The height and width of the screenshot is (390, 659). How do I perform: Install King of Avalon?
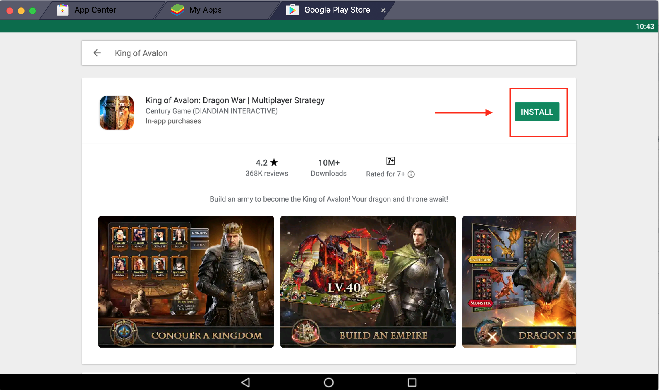pyautogui.click(x=537, y=112)
